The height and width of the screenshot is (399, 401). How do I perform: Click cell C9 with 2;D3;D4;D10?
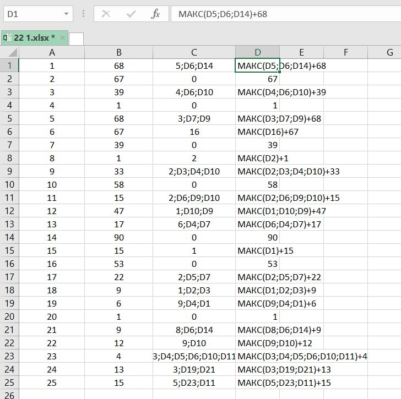click(194, 171)
